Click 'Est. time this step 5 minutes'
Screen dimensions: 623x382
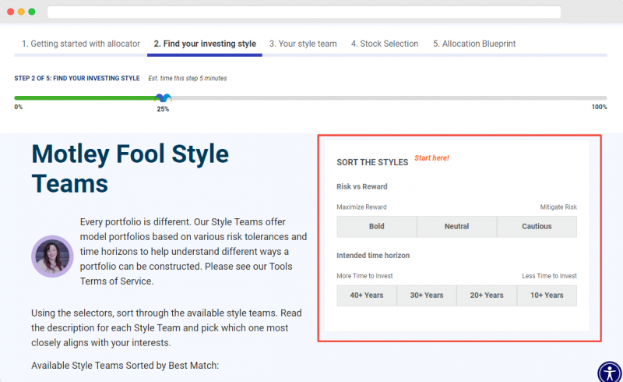[188, 79]
